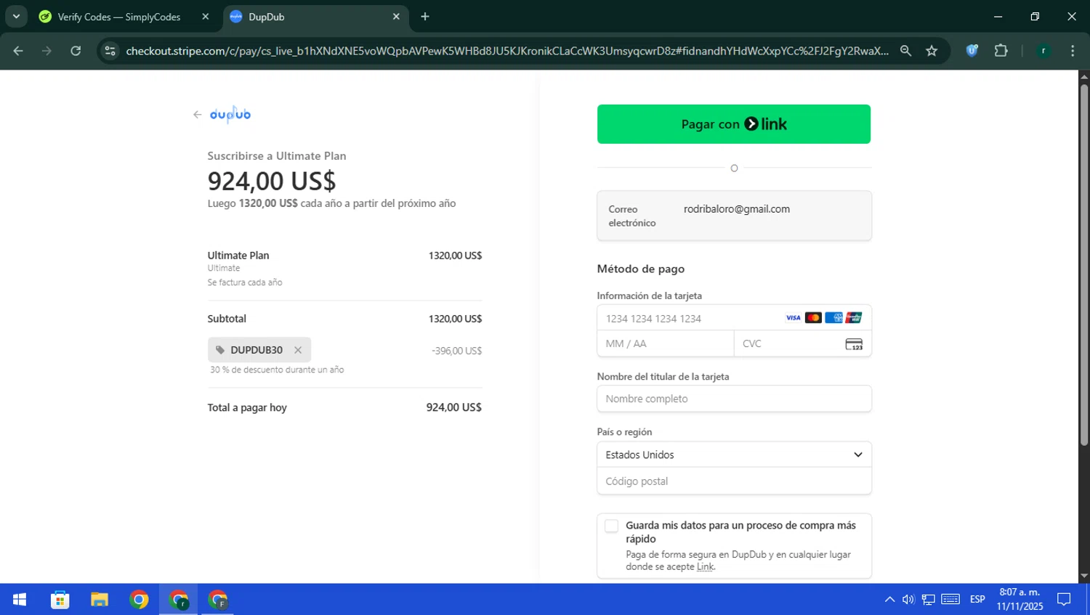The image size is (1090, 615).
Task: Open a new browser tab
Action: [x=425, y=17]
